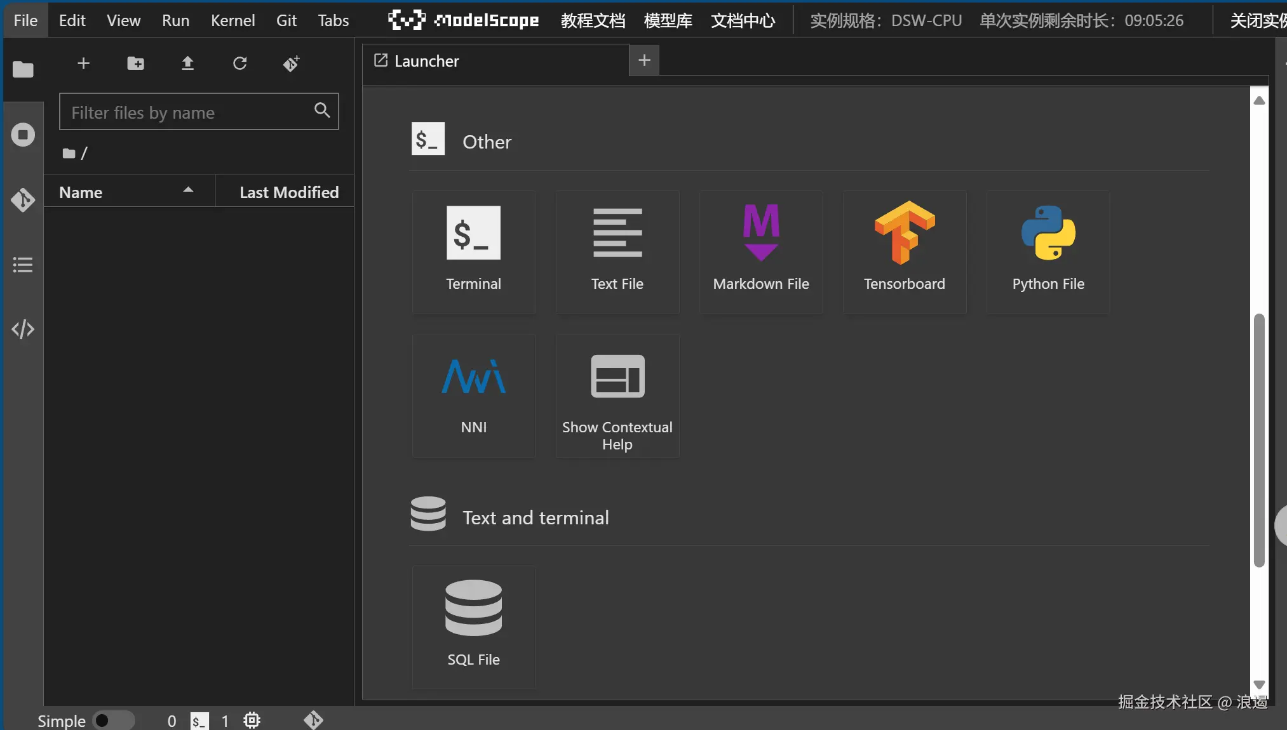Open the Table of Contents sidebar

[x=23, y=265]
